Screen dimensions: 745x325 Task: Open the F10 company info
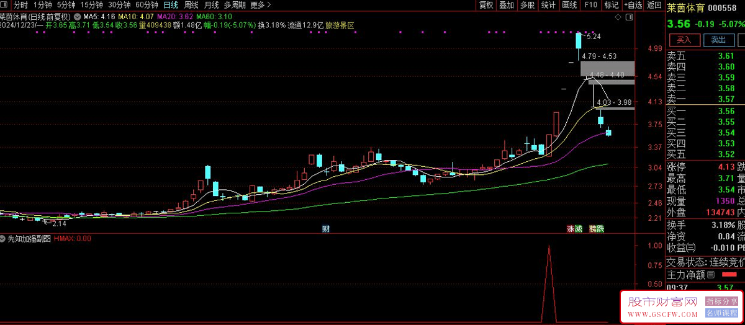(590, 5)
